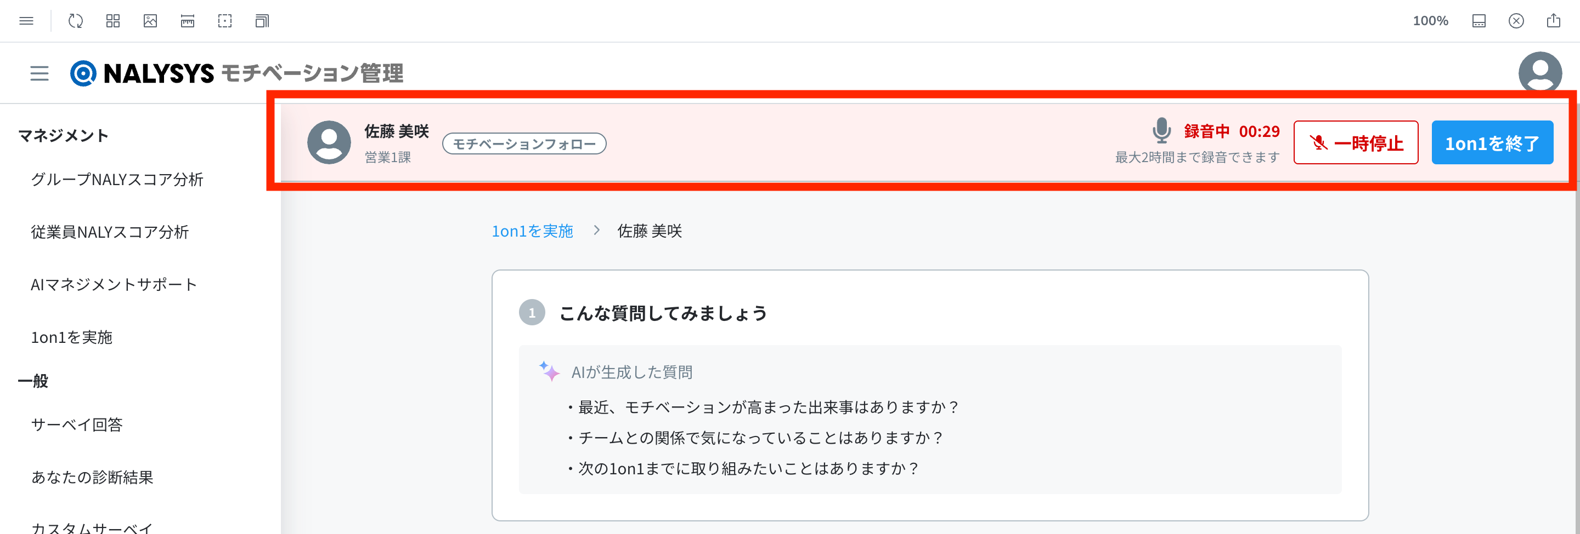1580x534 pixels.
Task: Activate the dashed selection box icon
Action: click(225, 21)
